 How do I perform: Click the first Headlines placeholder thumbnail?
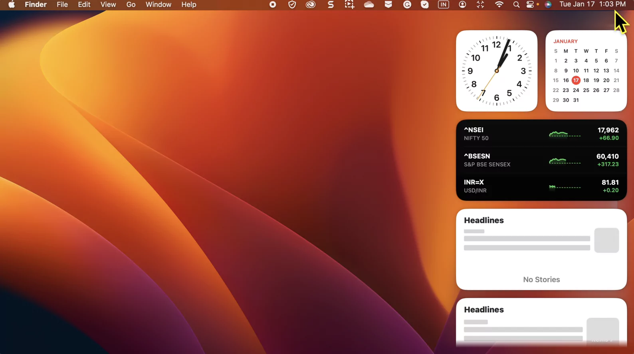click(606, 240)
